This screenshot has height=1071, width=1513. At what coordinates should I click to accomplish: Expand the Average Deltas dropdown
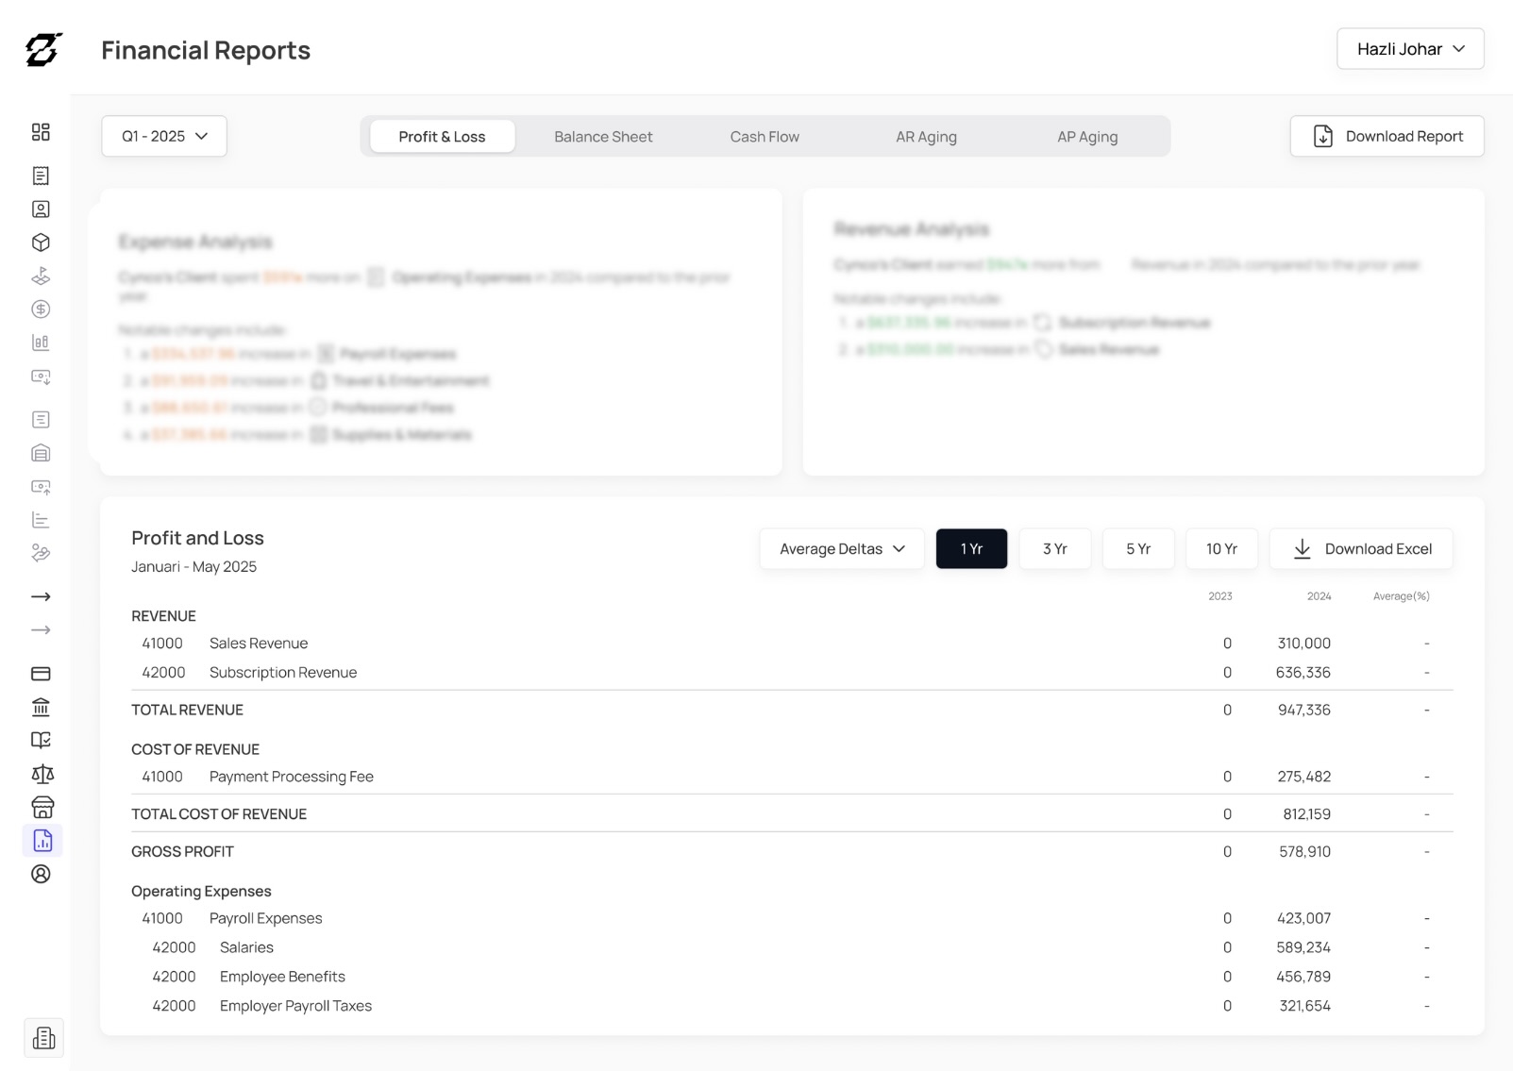point(840,548)
